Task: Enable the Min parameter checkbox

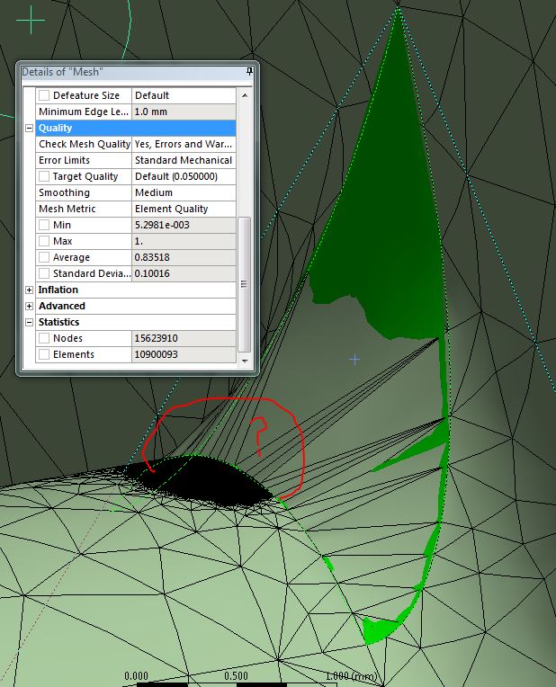Action: (x=44, y=225)
